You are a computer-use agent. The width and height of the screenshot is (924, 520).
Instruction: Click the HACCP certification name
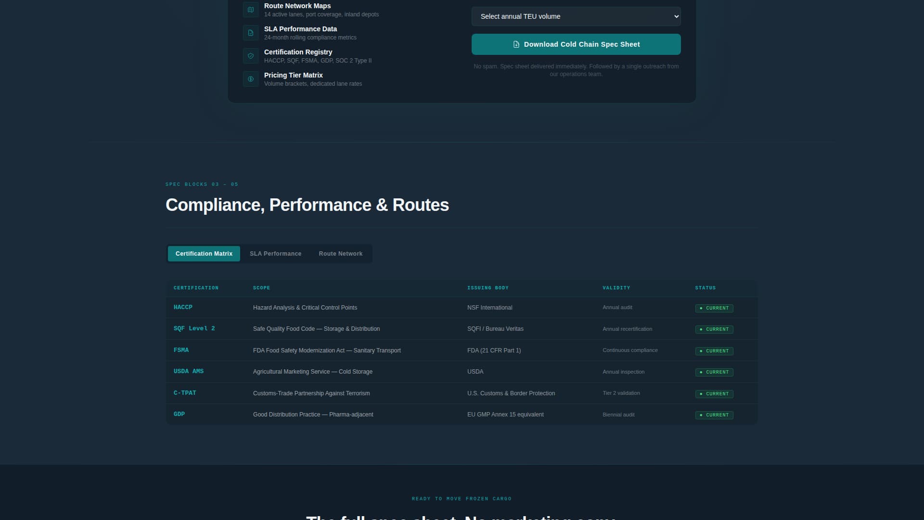pyautogui.click(x=183, y=307)
